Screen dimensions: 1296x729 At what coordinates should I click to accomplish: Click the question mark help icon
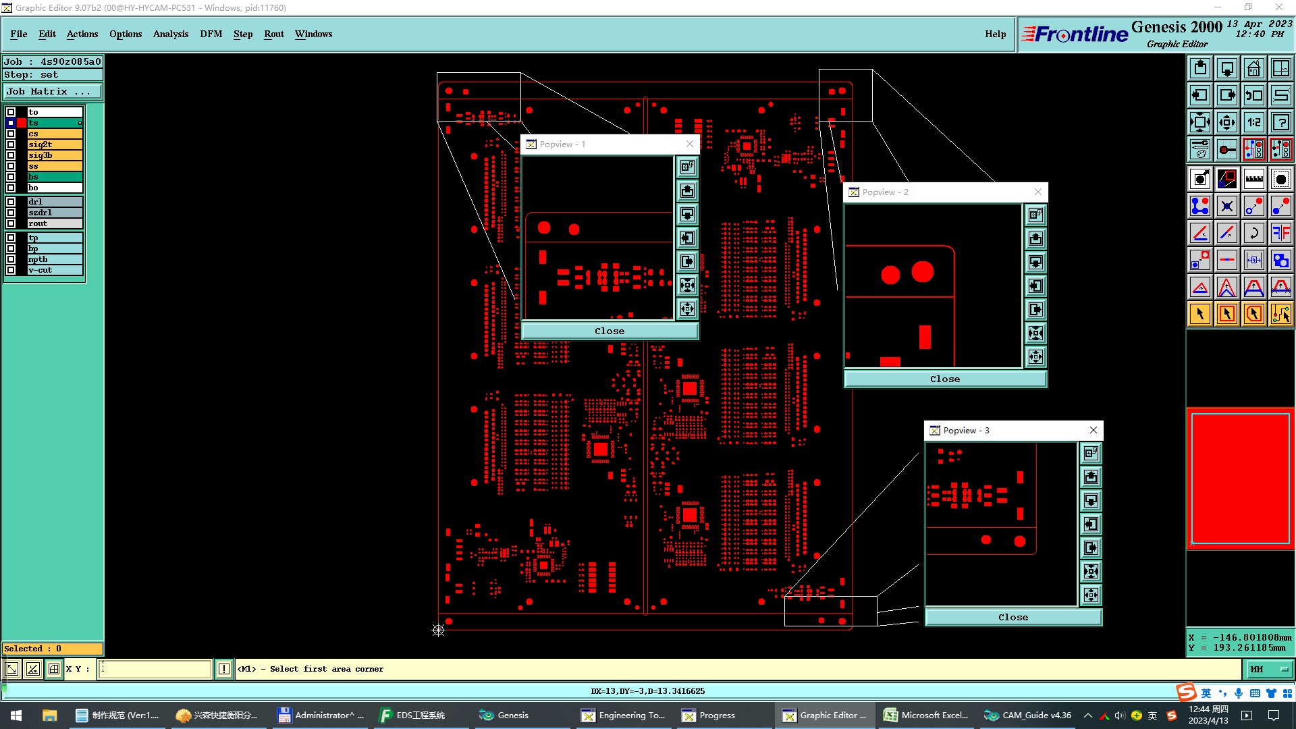[1280, 122]
